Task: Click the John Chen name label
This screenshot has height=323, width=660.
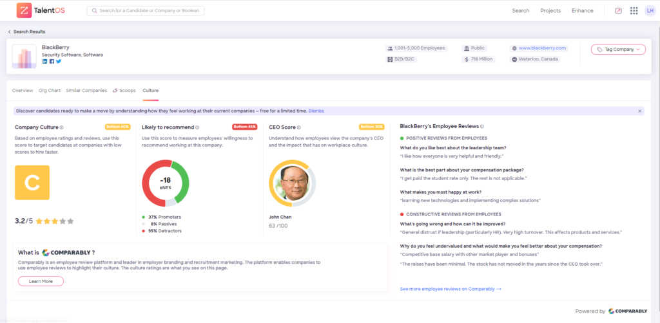Action: pyautogui.click(x=280, y=217)
